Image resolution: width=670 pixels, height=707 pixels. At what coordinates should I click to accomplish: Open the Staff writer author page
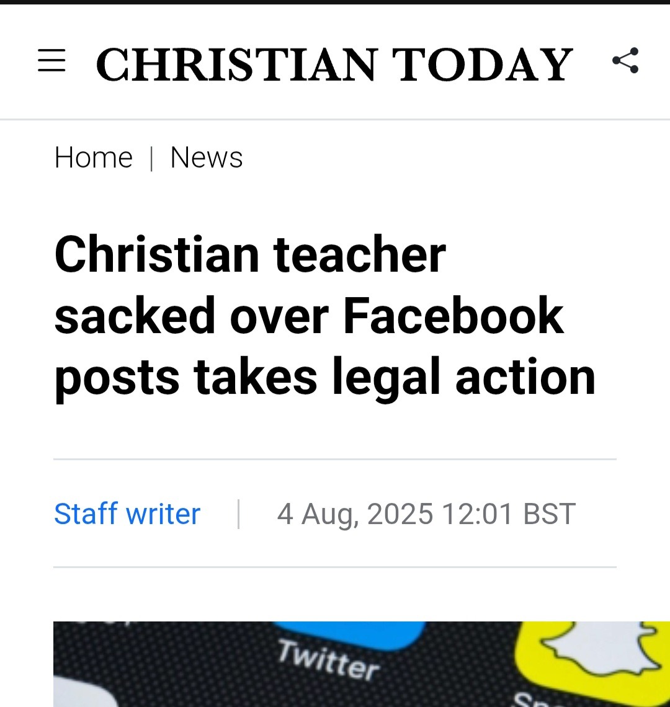[x=127, y=514]
